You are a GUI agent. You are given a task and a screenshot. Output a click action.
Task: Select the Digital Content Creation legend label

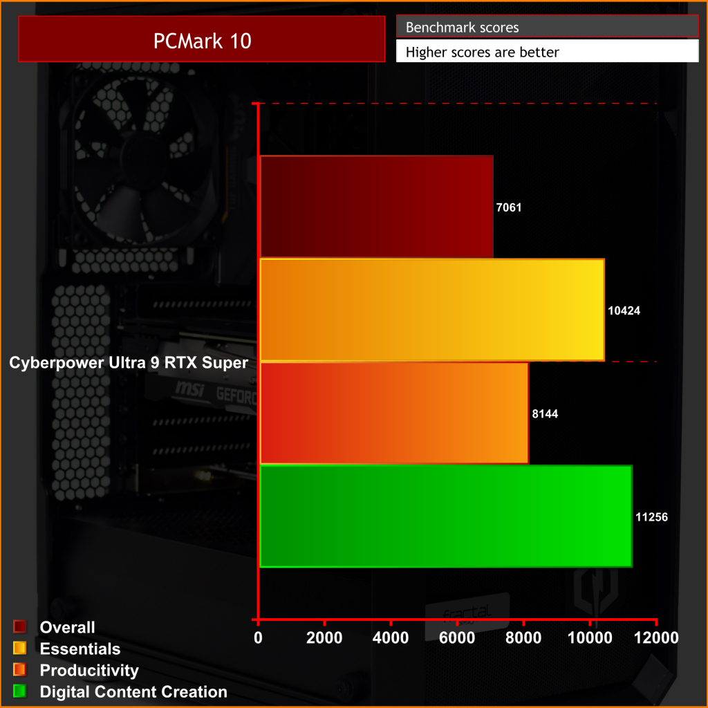coord(133,691)
